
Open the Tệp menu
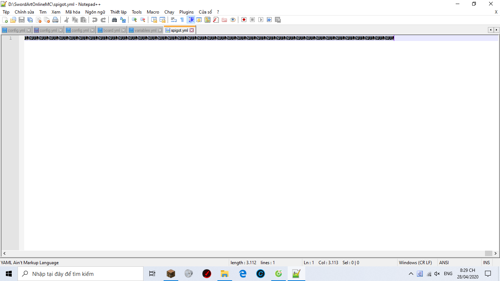point(6,12)
